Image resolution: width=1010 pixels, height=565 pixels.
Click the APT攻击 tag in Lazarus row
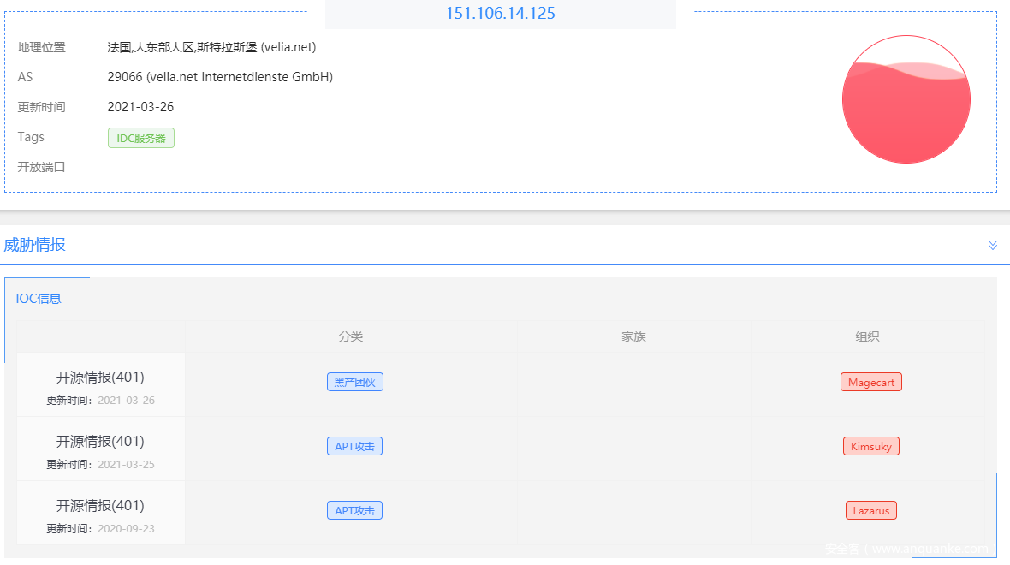(355, 511)
